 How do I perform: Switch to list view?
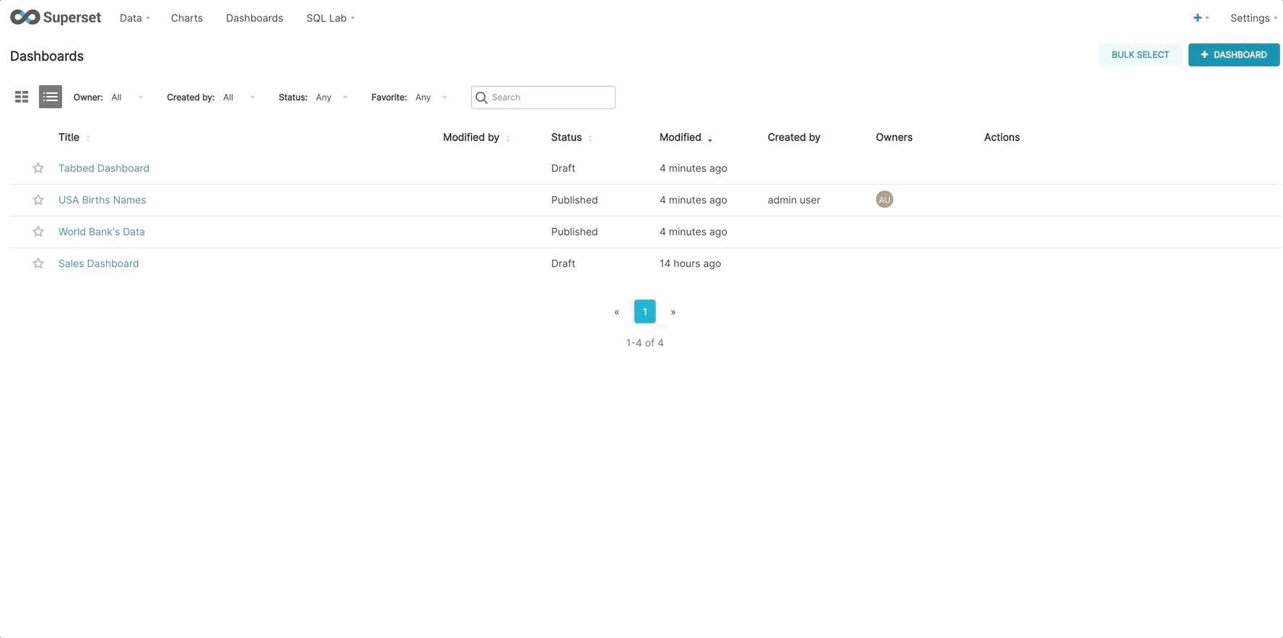[x=51, y=97]
